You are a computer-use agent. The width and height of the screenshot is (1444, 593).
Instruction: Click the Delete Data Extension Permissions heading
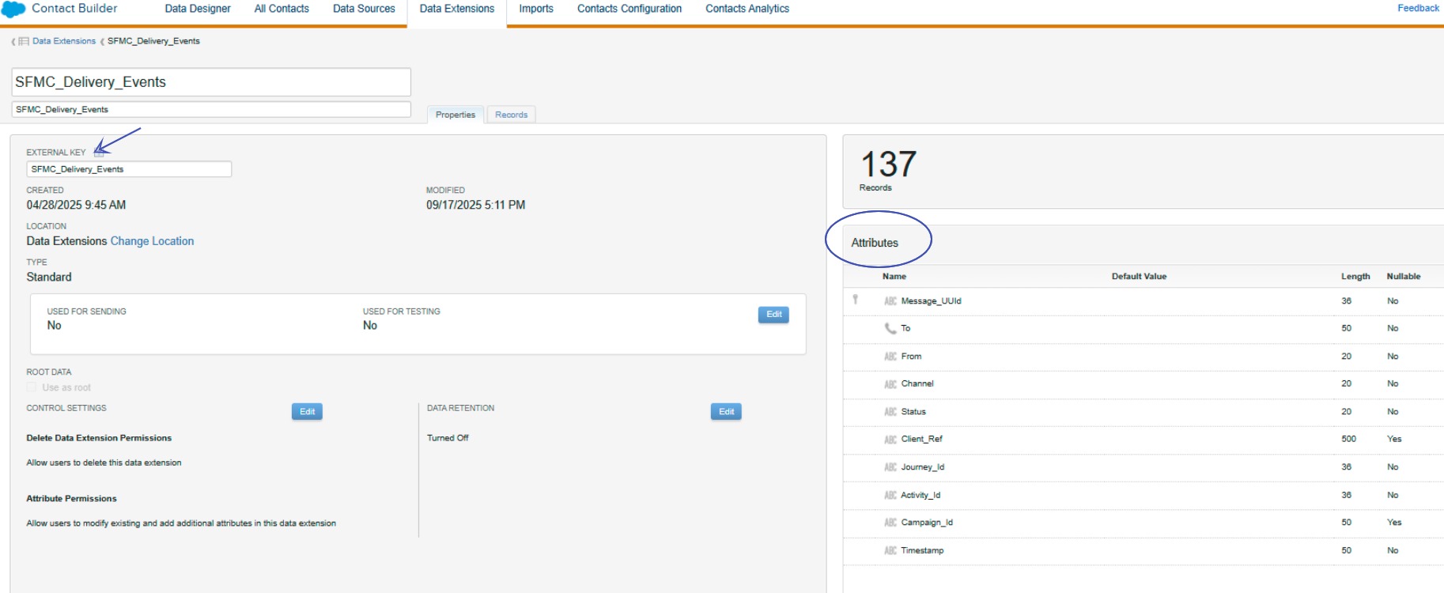tap(99, 438)
